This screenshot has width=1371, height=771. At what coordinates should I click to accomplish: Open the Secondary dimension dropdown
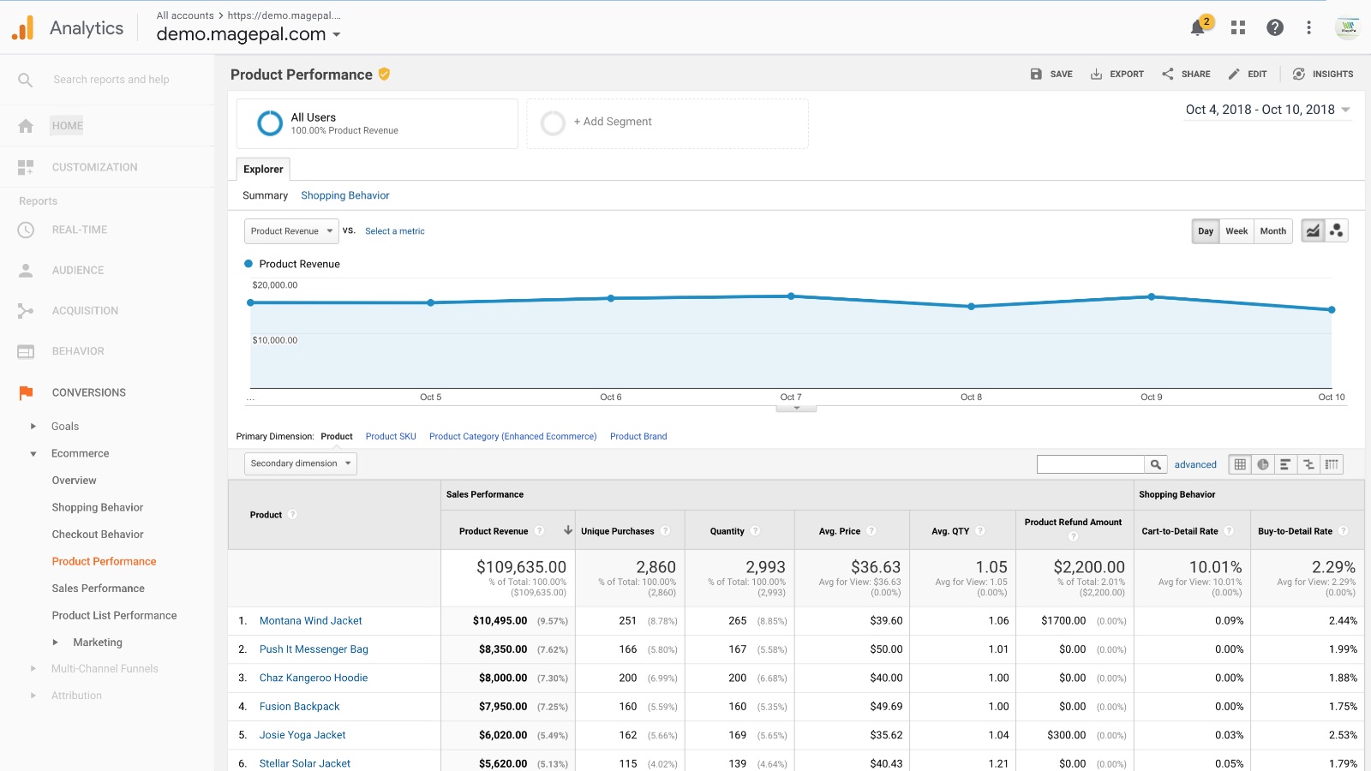point(301,463)
